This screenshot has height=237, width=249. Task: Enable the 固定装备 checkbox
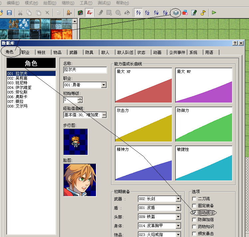tap(194, 206)
